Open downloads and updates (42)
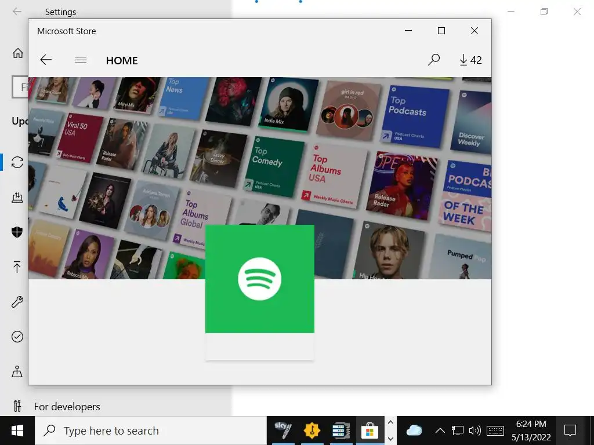 tap(470, 60)
